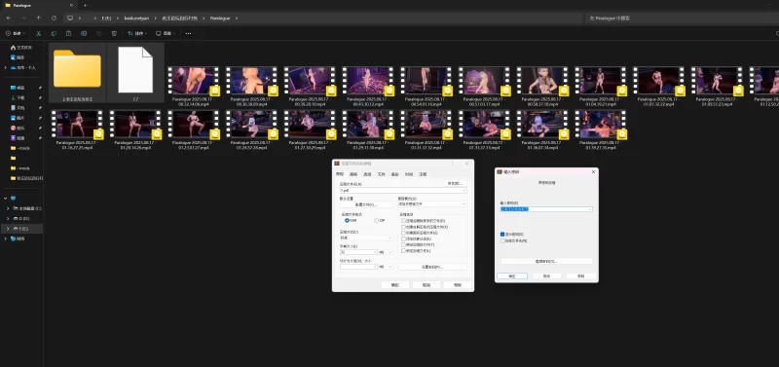Click the Delete trash icon in toolbar
This screenshot has width=779, height=367.
[x=114, y=33]
